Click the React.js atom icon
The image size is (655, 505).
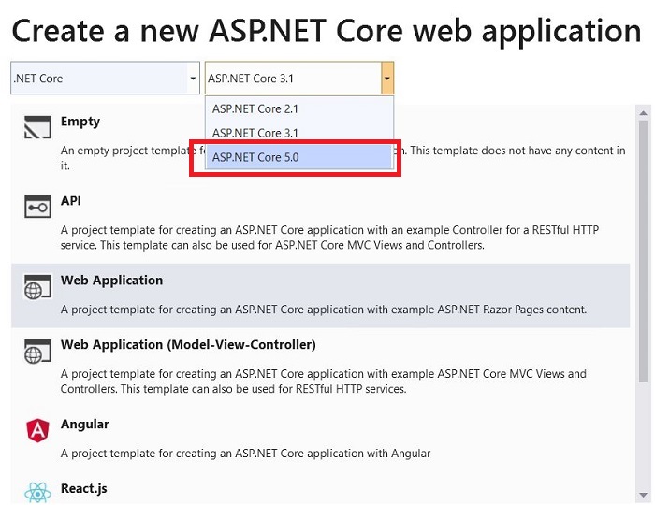pyautogui.click(x=37, y=493)
